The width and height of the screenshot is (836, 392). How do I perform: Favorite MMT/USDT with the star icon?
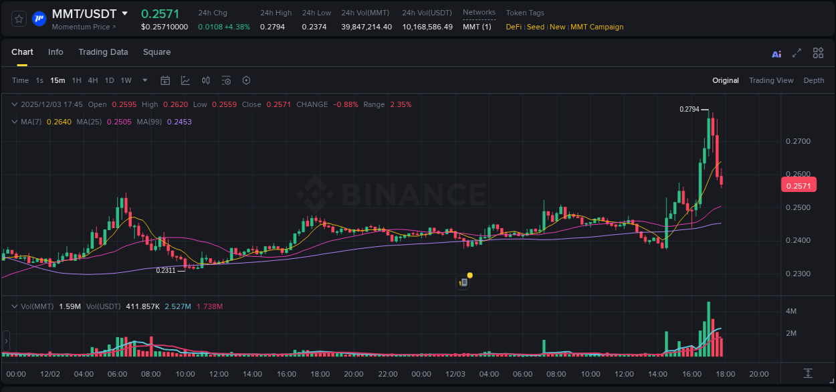[x=18, y=18]
